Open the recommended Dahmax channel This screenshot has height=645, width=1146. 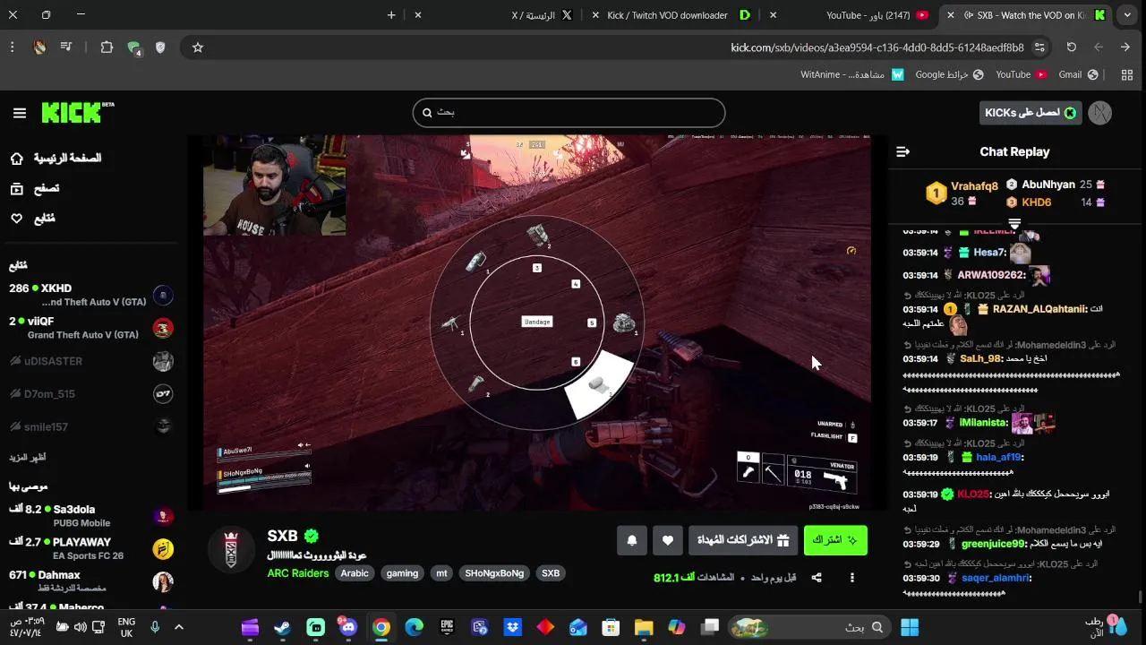pos(90,581)
